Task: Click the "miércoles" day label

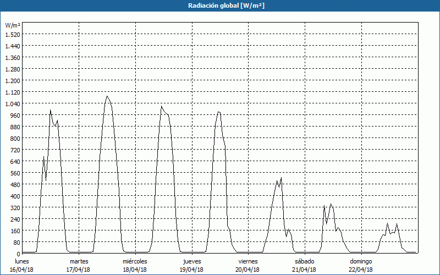Action: pos(135,261)
